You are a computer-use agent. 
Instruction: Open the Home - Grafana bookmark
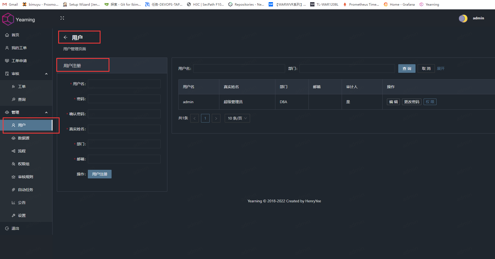coord(399,4)
